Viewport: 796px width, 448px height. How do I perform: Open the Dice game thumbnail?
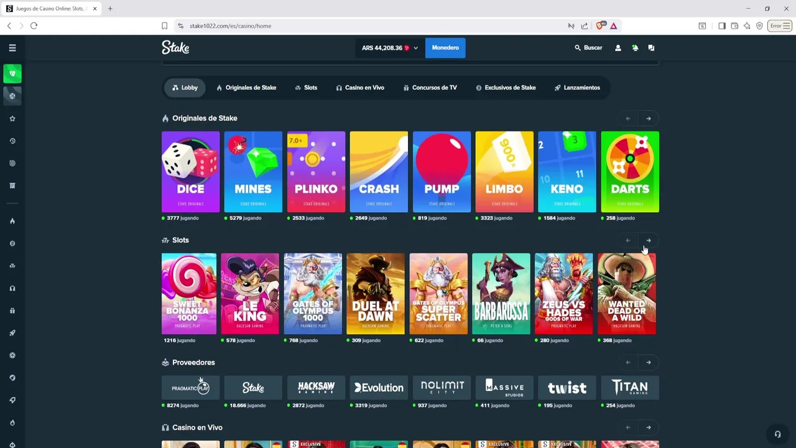[x=190, y=172]
